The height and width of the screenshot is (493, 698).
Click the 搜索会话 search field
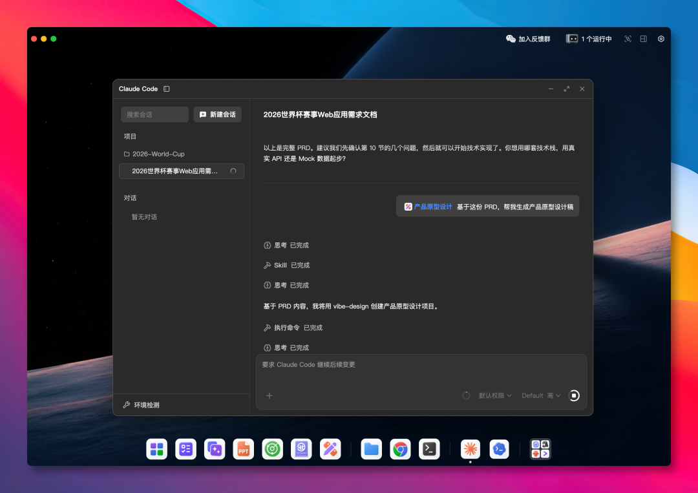click(154, 114)
